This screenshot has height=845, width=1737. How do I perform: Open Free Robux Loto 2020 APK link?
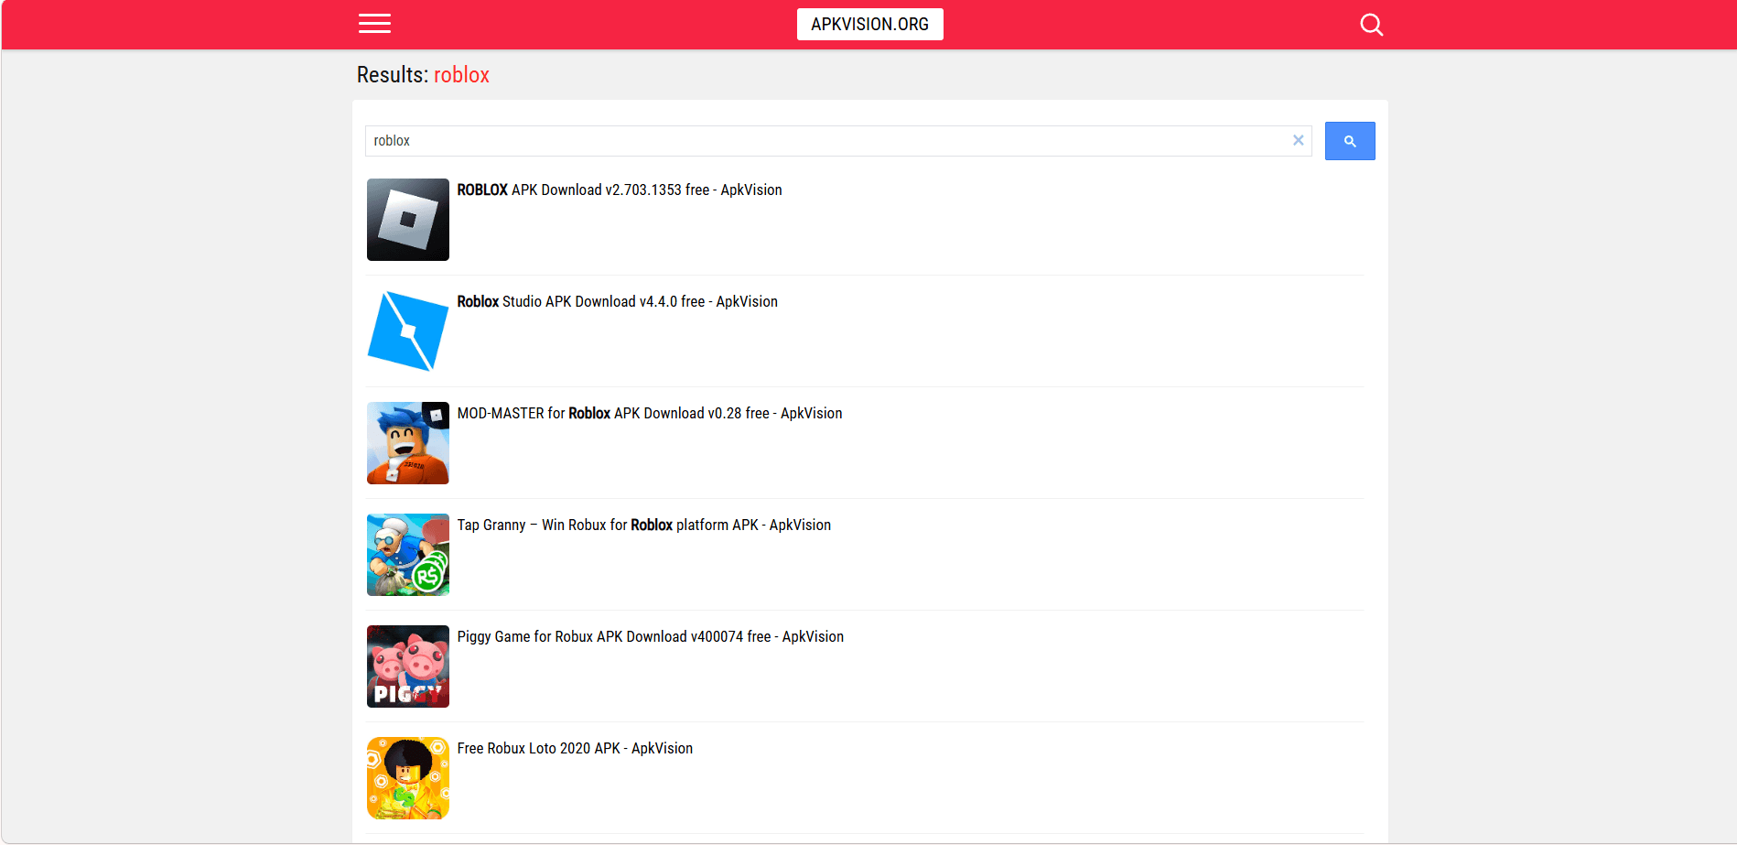click(575, 749)
